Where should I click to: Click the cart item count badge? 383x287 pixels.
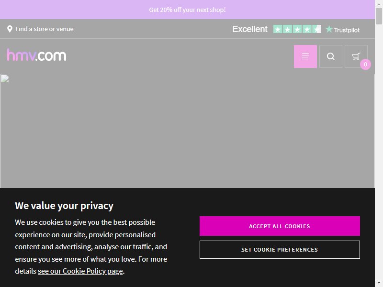click(365, 65)
